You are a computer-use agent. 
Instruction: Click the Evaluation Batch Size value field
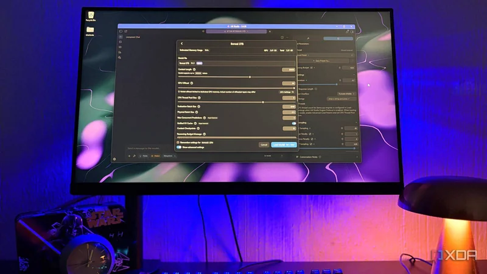[289, 107]
